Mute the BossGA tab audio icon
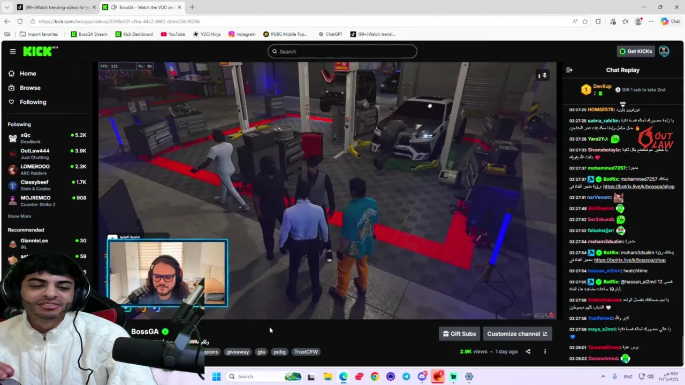 [113, 7]
